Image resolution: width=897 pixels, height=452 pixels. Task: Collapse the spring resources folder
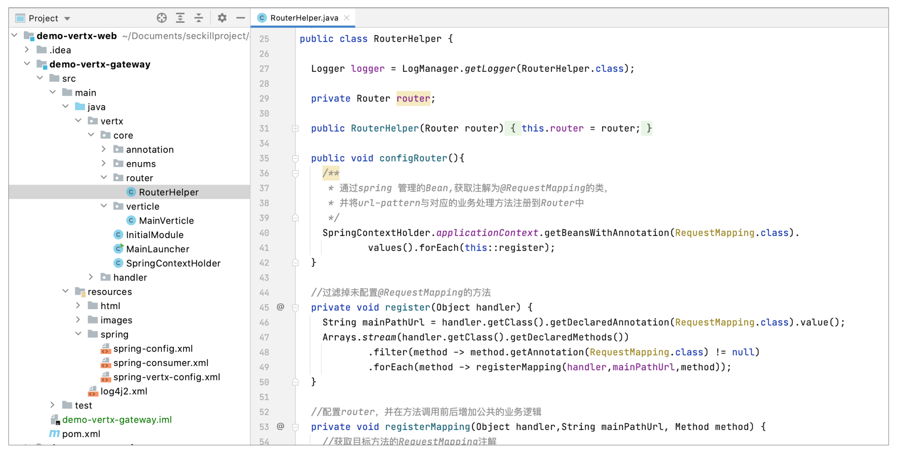[x=78, y=334]
